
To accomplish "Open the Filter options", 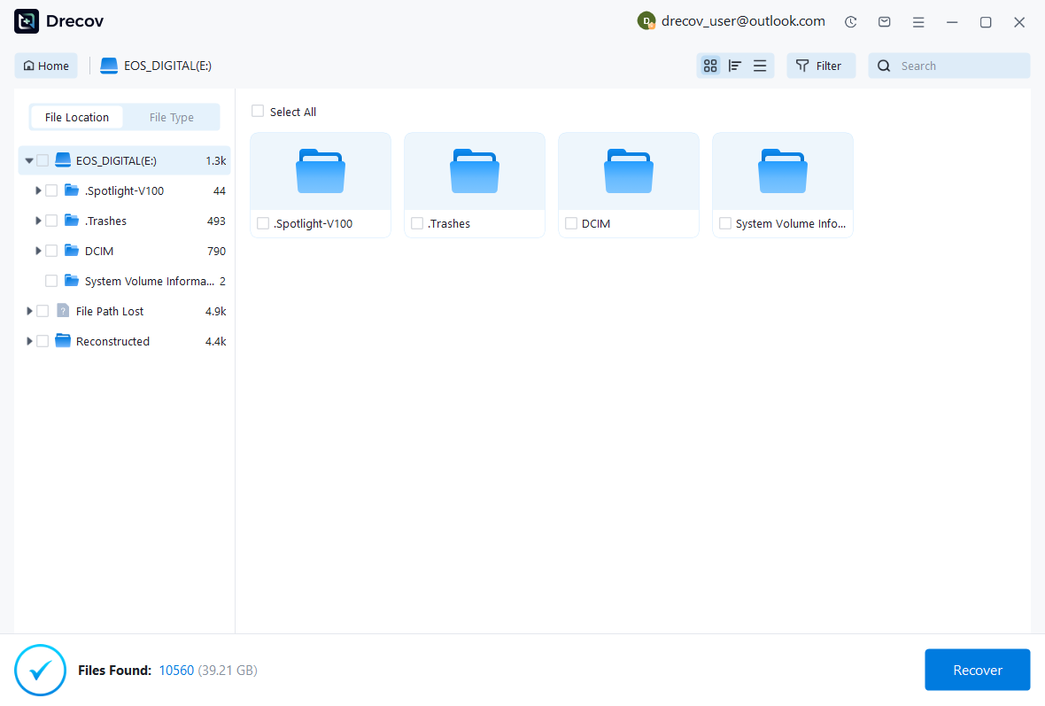I will point(820,66).
